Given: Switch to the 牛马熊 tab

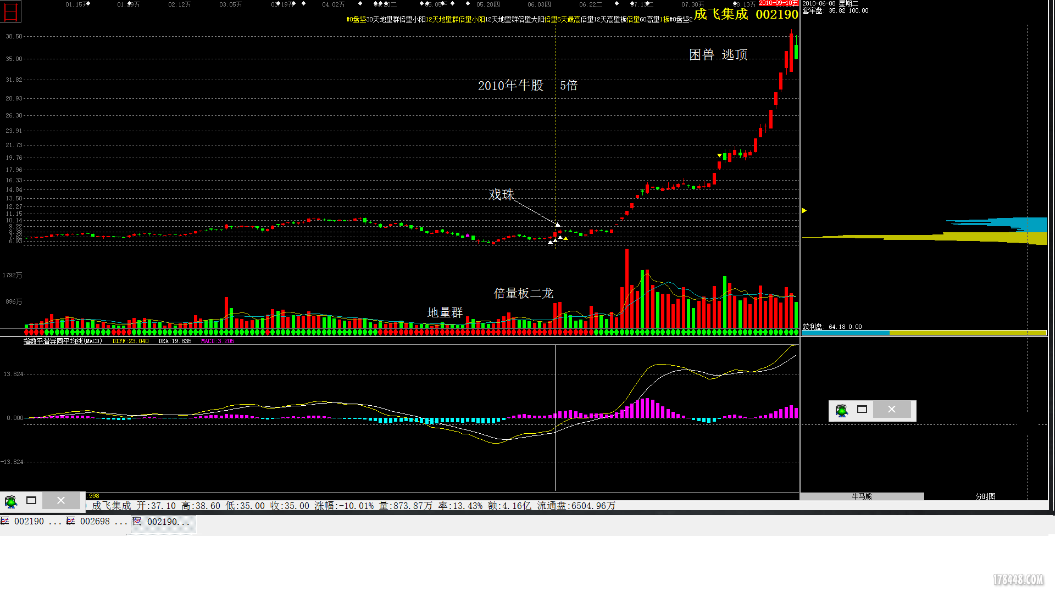Looking at the screenshot, I should pos(862,496).
